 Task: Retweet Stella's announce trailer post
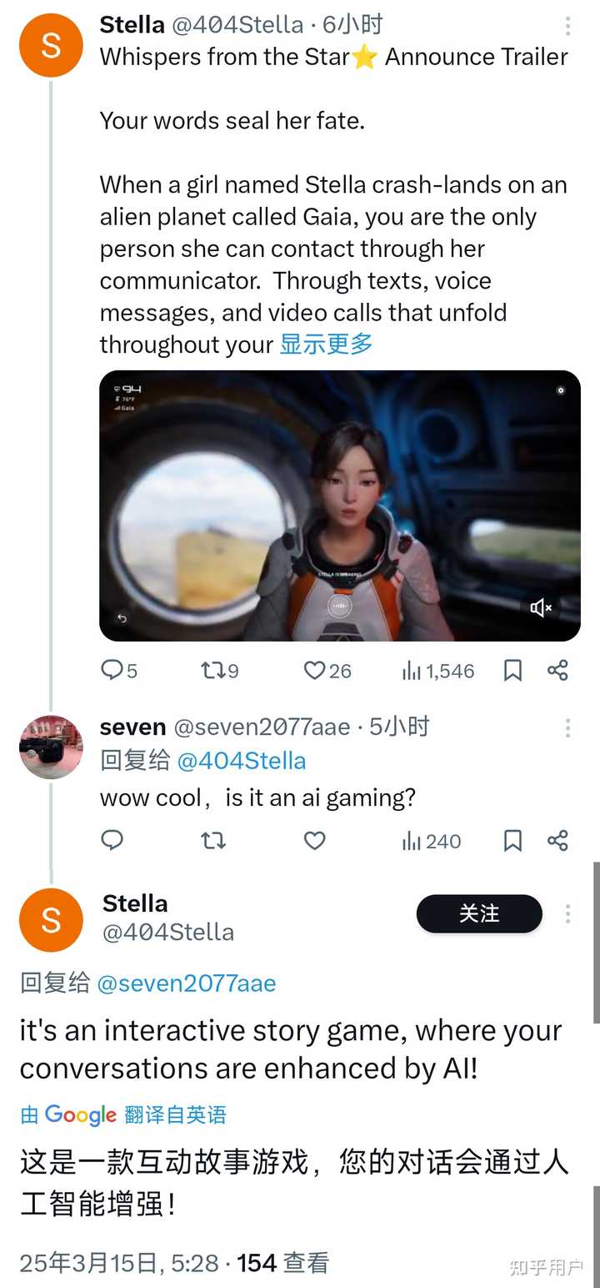click(213, 670)
